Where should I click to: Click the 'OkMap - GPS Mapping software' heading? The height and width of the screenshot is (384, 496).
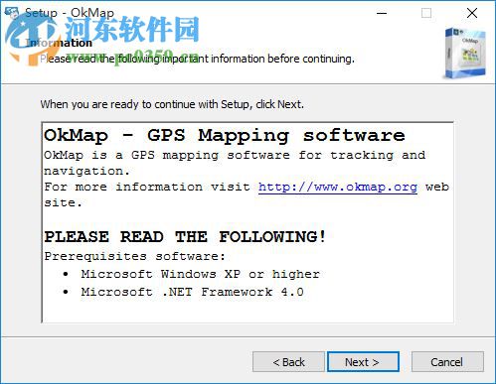[x=225, y=136]
